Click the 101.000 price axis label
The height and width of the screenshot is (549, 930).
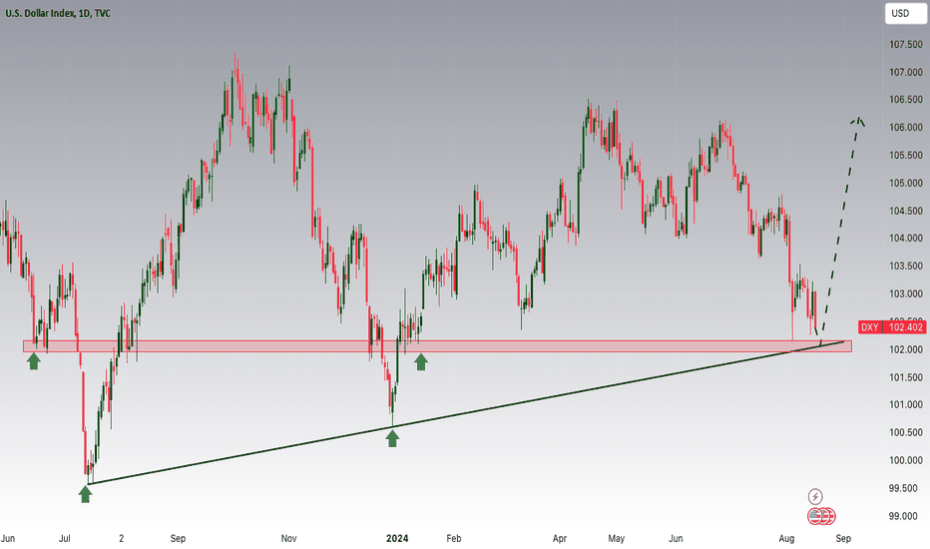[x=906, y=405]
